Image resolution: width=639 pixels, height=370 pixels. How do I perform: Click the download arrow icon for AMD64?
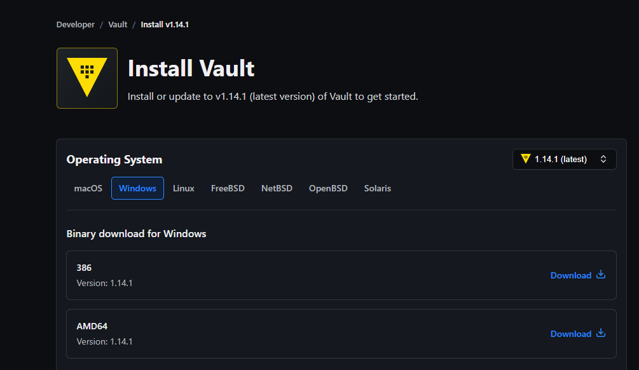(601, 333)
